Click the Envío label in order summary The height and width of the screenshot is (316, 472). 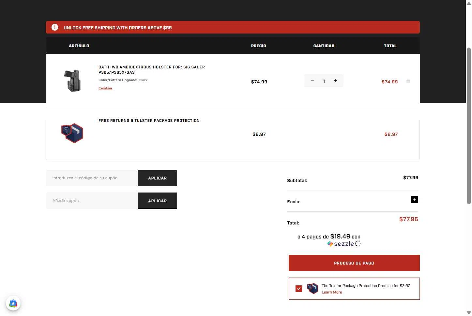coord(294,202)
